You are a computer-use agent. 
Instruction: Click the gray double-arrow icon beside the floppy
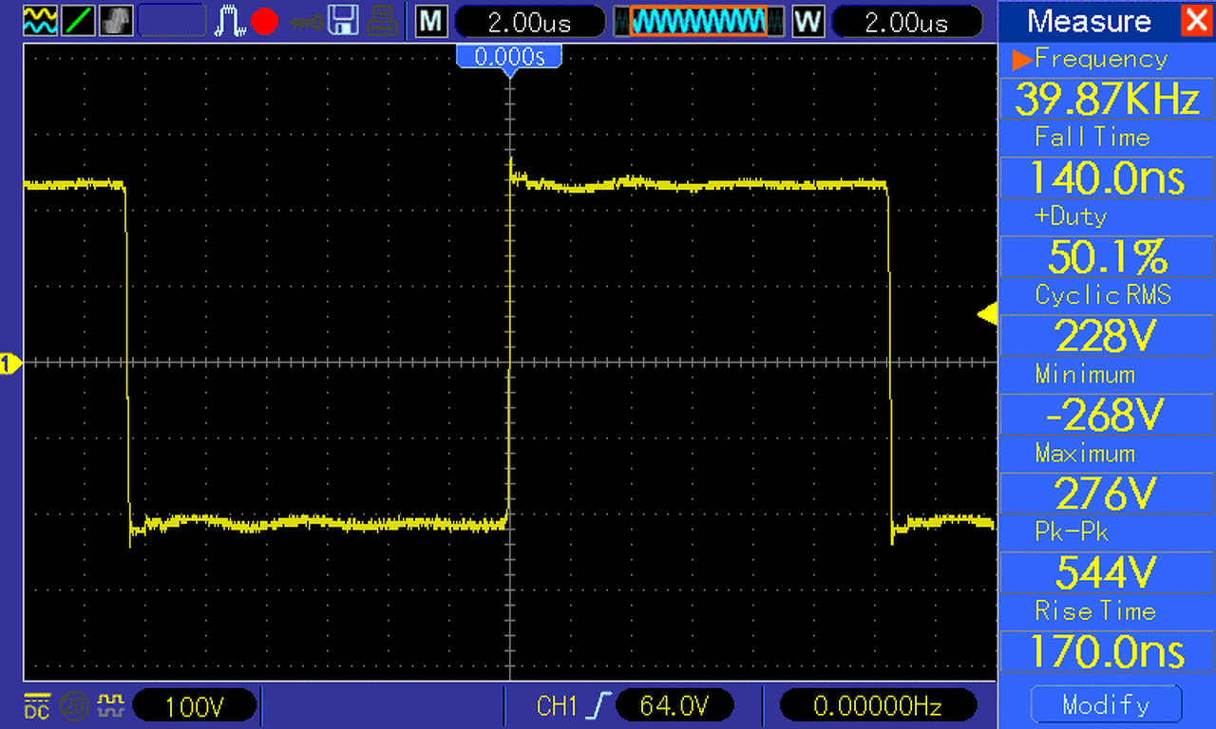[x=306, y=21]
